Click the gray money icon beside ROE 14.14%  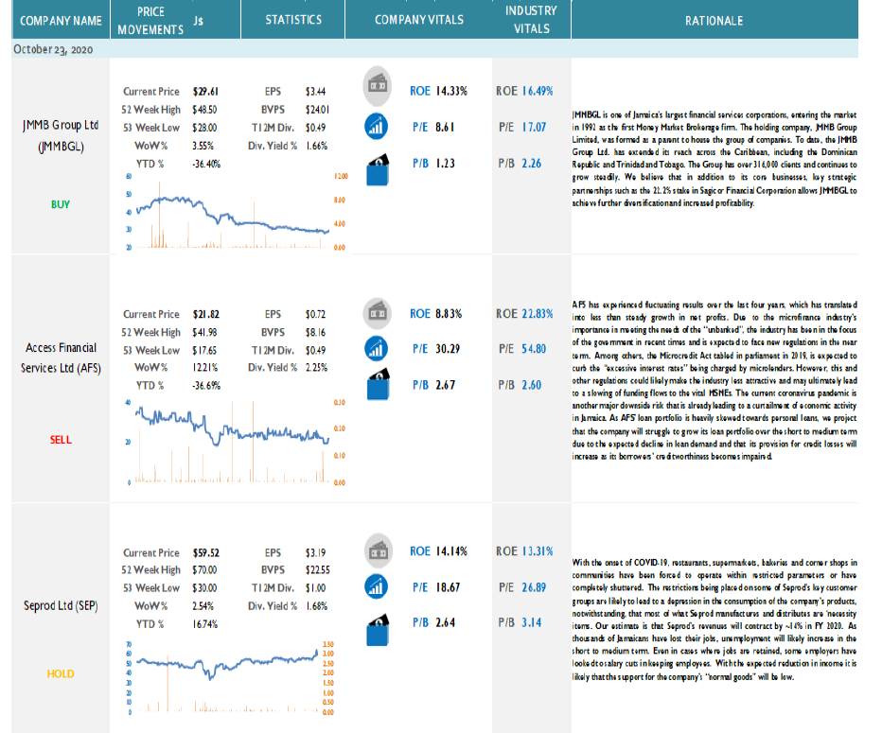tap(379, 550)
